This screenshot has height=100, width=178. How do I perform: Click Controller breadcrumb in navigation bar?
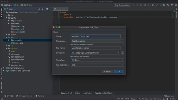coord(27,5)
